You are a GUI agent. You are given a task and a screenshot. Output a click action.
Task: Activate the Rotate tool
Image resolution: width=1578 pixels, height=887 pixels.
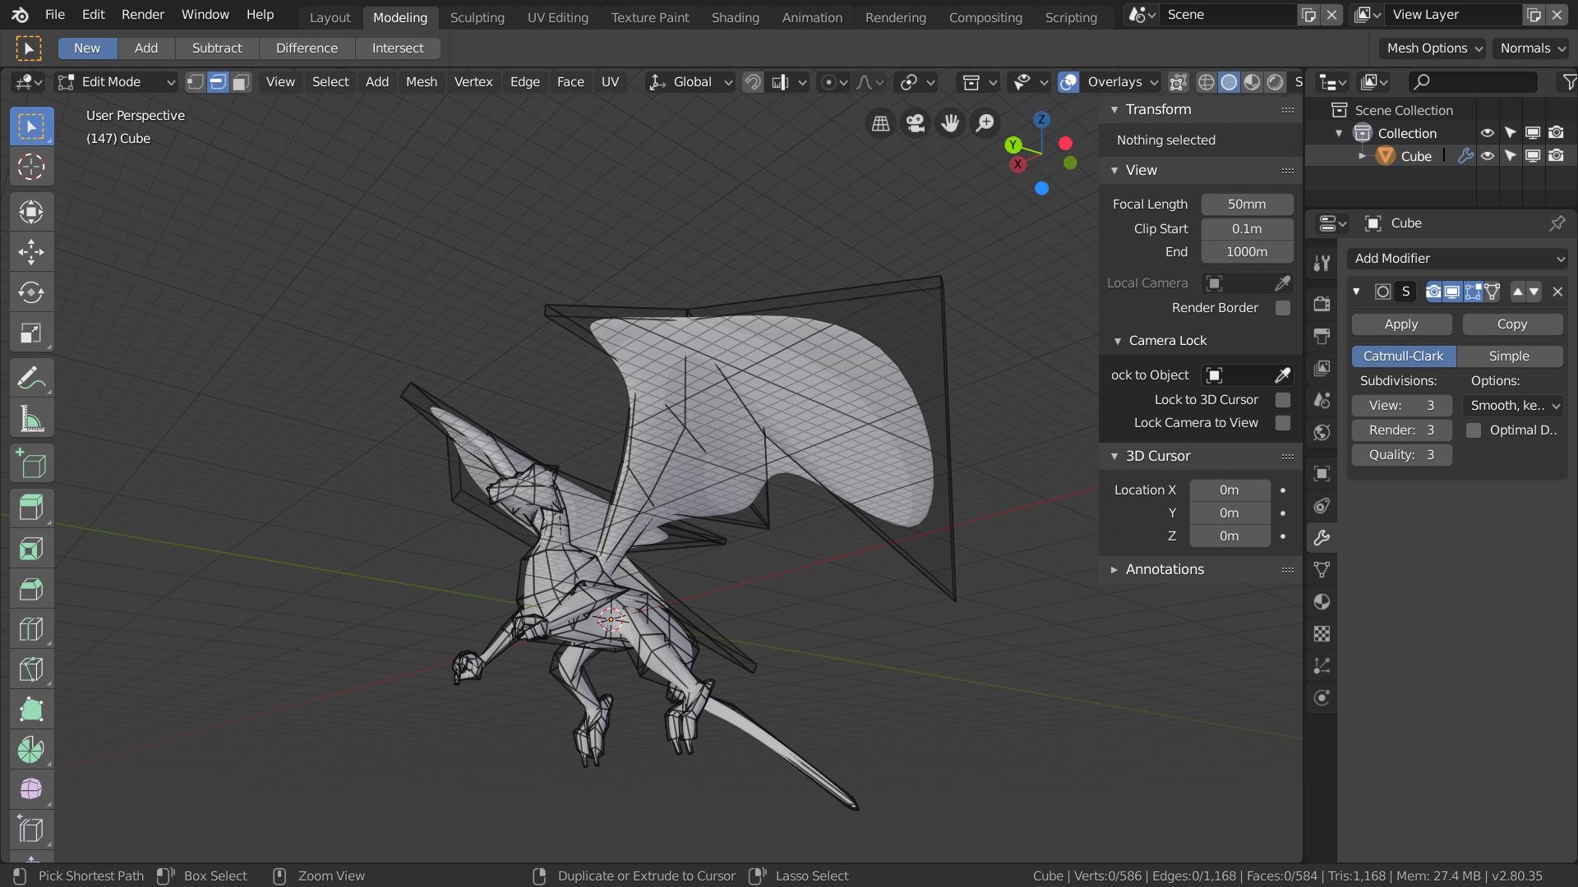(x=31, y=292)
